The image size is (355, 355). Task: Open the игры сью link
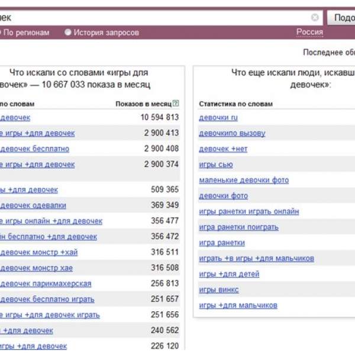pos(216,164)
